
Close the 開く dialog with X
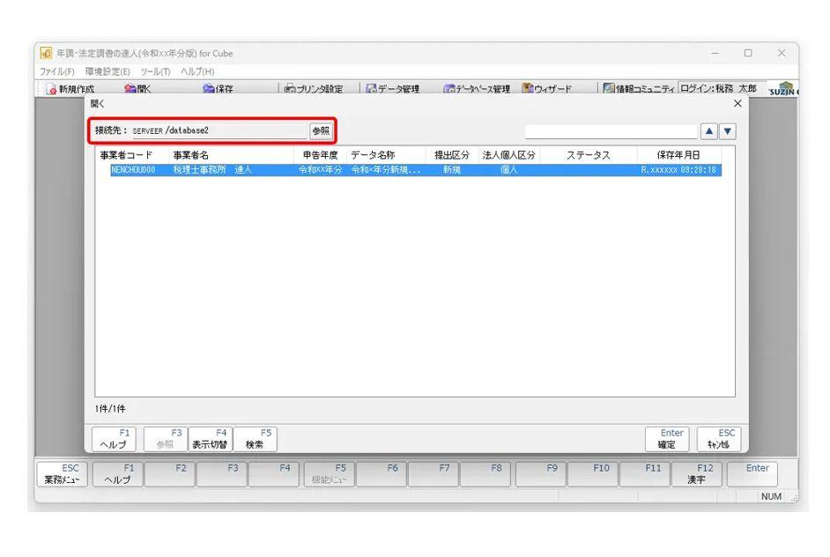[737, 104]
